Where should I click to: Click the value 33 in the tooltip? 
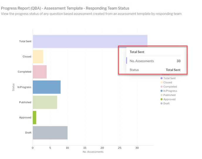pos(178,61)
